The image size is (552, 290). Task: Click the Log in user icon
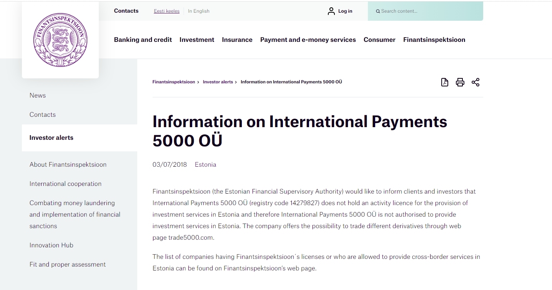point(331,11)
